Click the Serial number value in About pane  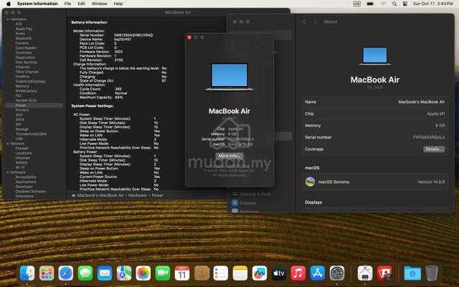(x=429, y=137)
